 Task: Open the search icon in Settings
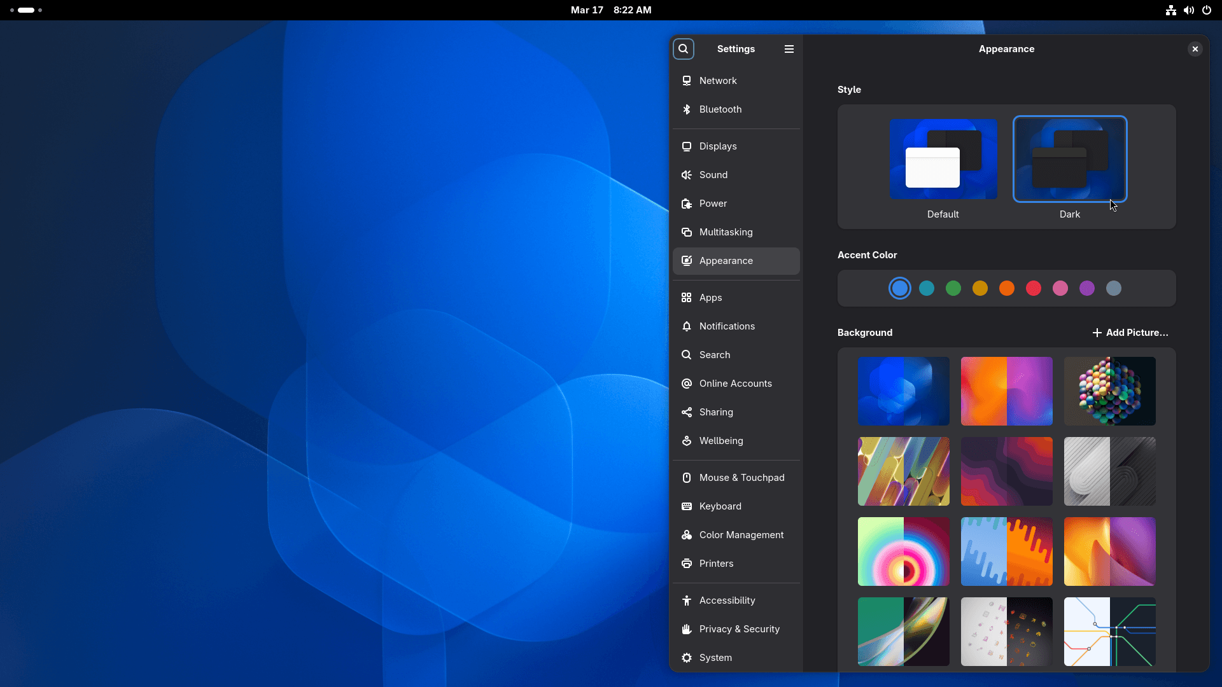tap(684, 48)
